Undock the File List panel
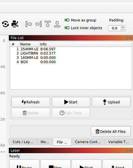 (127, 38)
